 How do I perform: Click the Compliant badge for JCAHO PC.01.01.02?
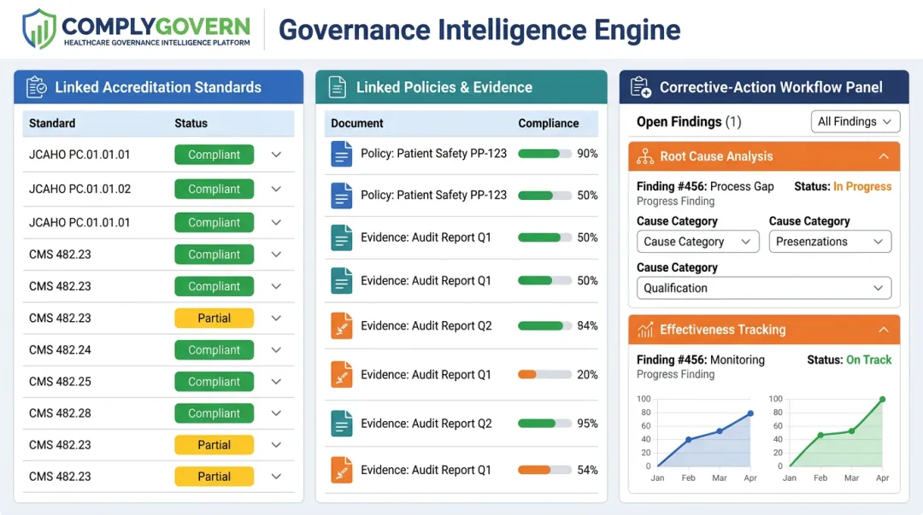pos(215,189)
